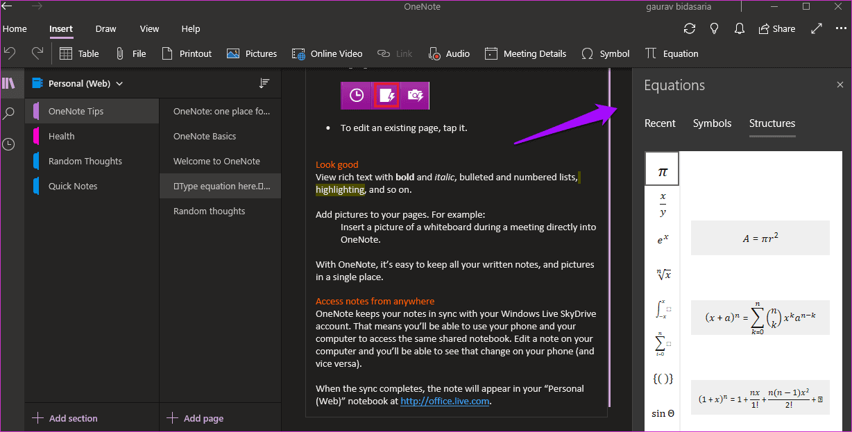Select the pi equation structure
The image size is (852, 432).
click(x=662, y=169)
